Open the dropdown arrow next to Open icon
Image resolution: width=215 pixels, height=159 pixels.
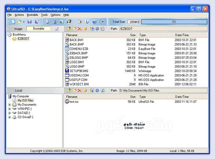(x=24, y=22)
